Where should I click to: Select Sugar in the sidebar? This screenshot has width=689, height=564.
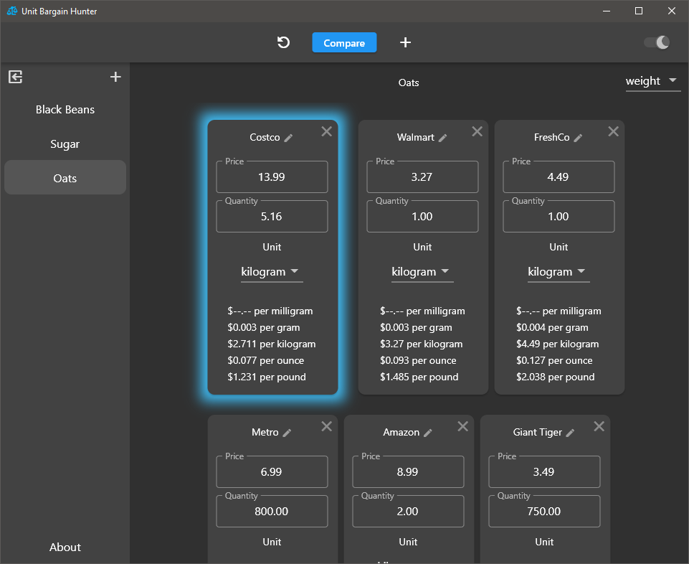65,144
